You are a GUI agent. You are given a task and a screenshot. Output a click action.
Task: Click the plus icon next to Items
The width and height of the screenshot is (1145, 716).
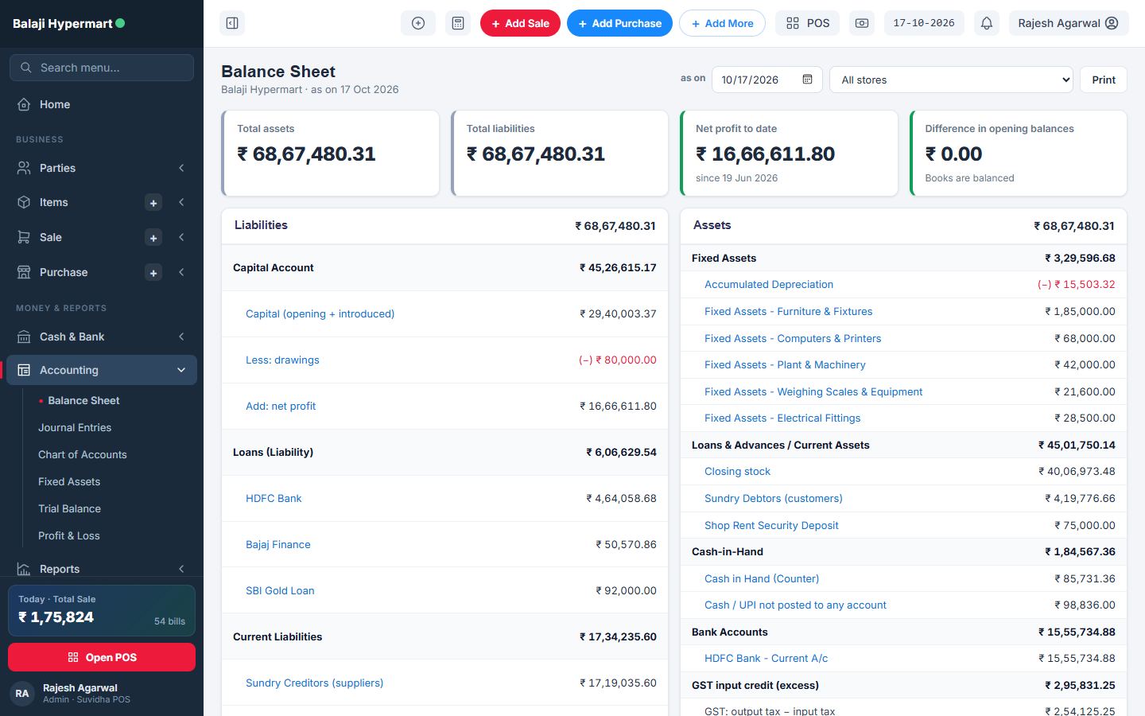tap(153, 203)
